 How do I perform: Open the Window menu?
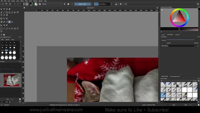coord(41,1)
